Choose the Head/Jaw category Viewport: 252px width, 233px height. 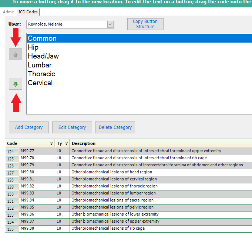click(x=43, y=56)
